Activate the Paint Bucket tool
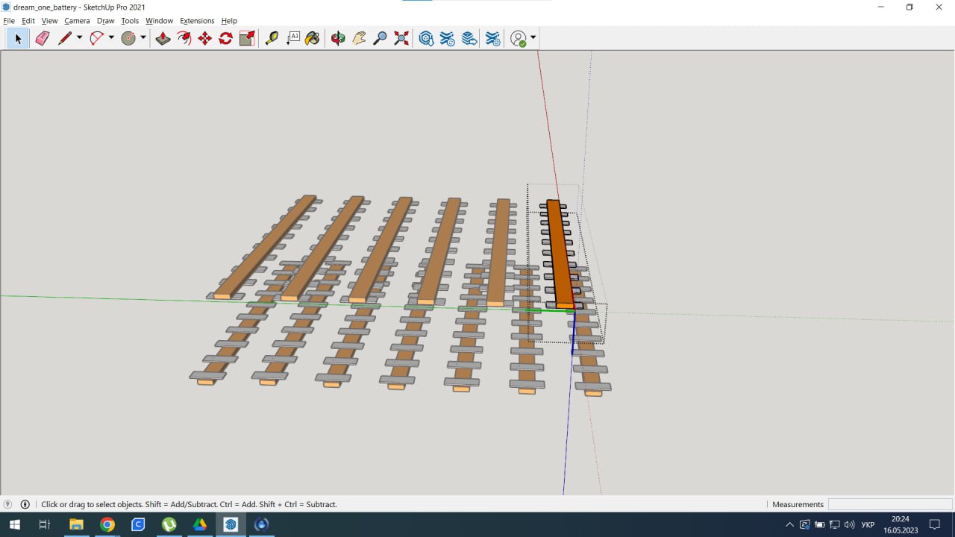This screenshot has width=955, height=537. [x=313, y=38]
